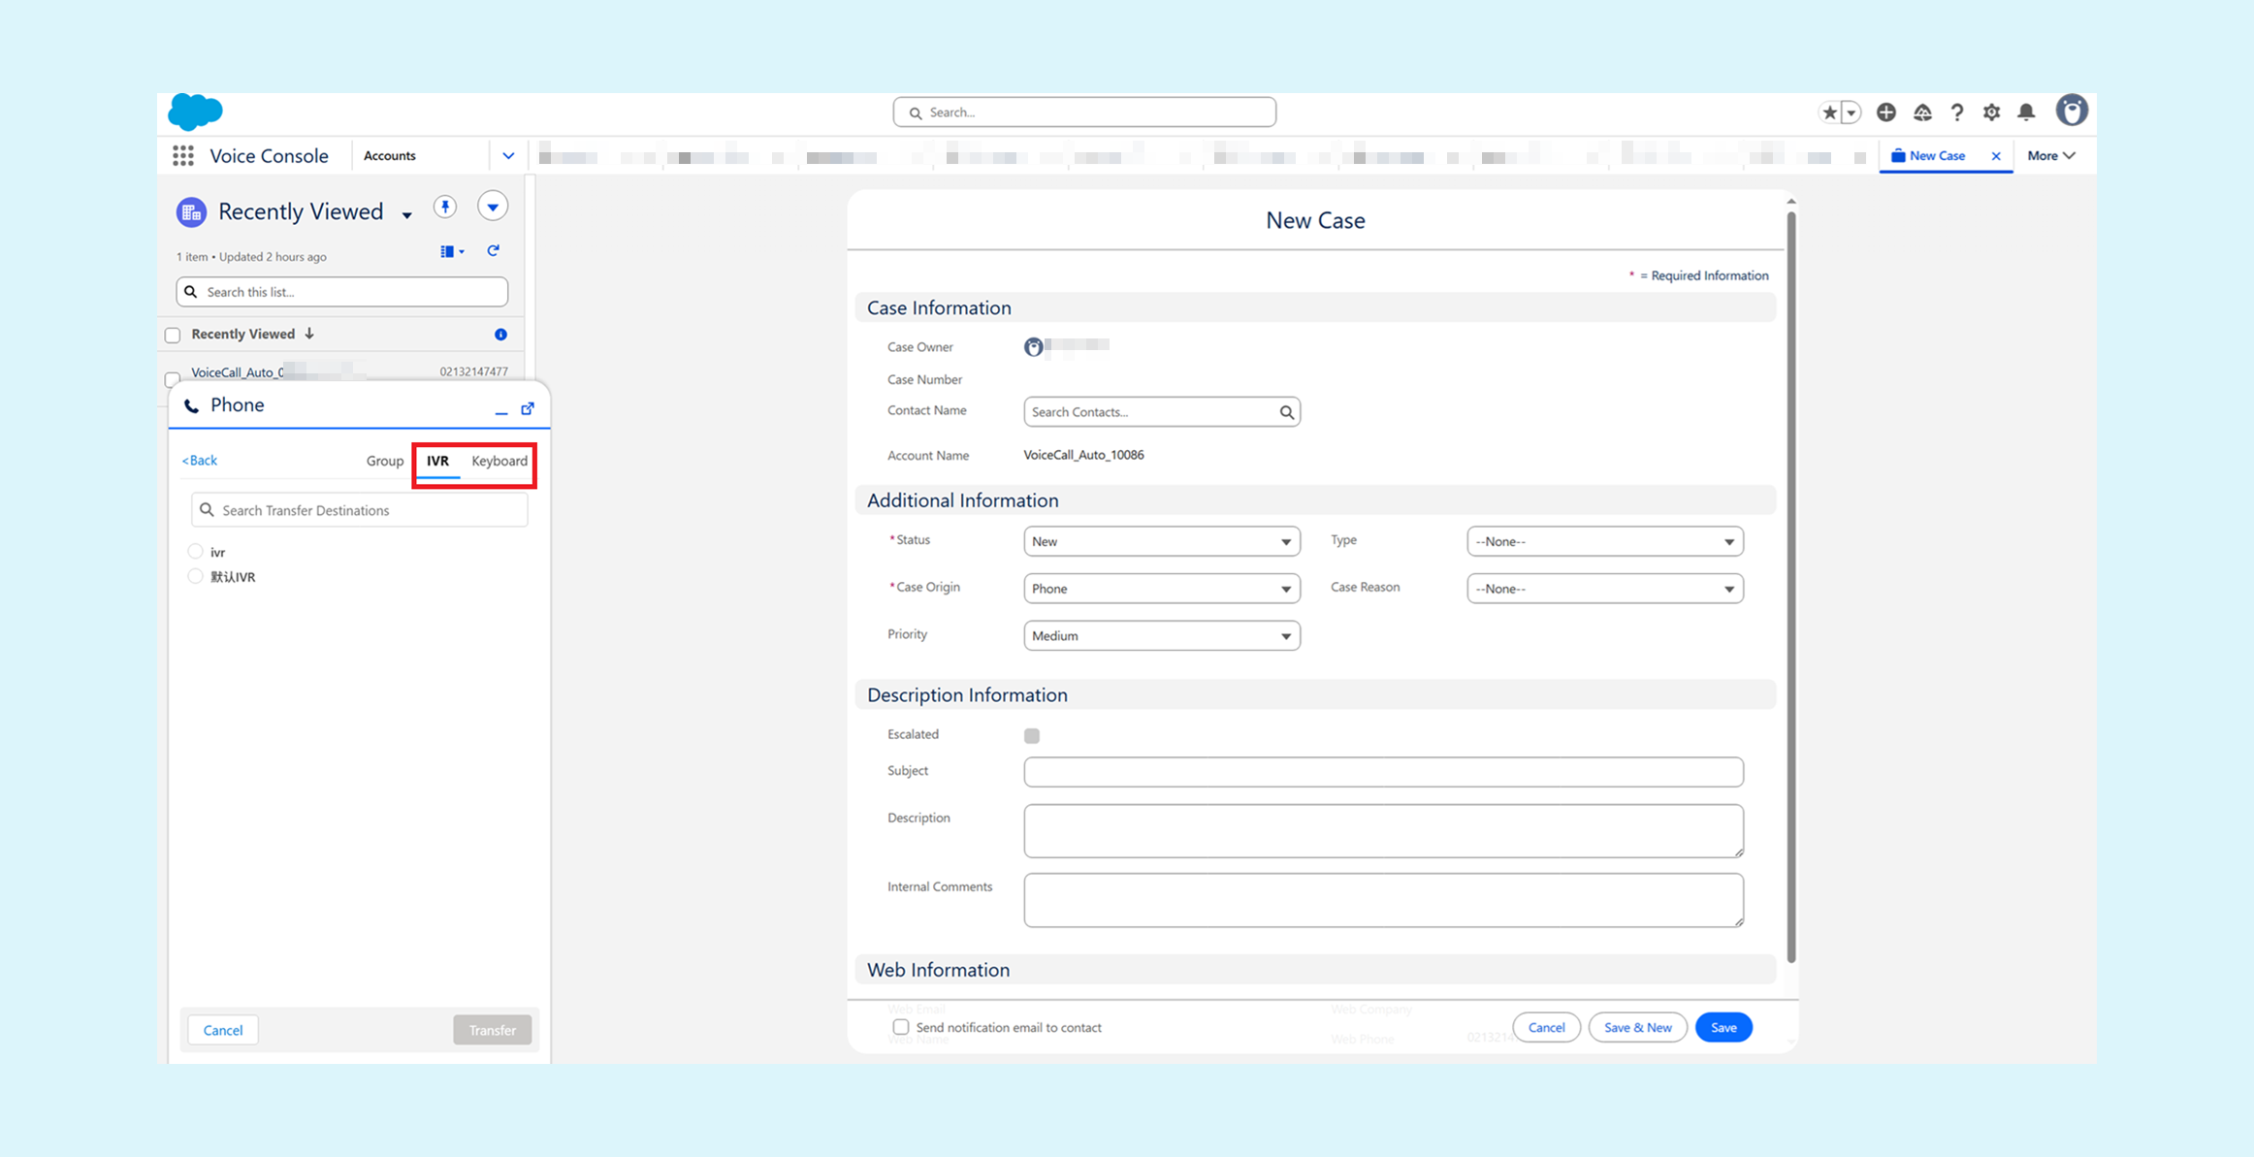
Task: Switch to the IVR tab
Action: [x=438, y=461]
